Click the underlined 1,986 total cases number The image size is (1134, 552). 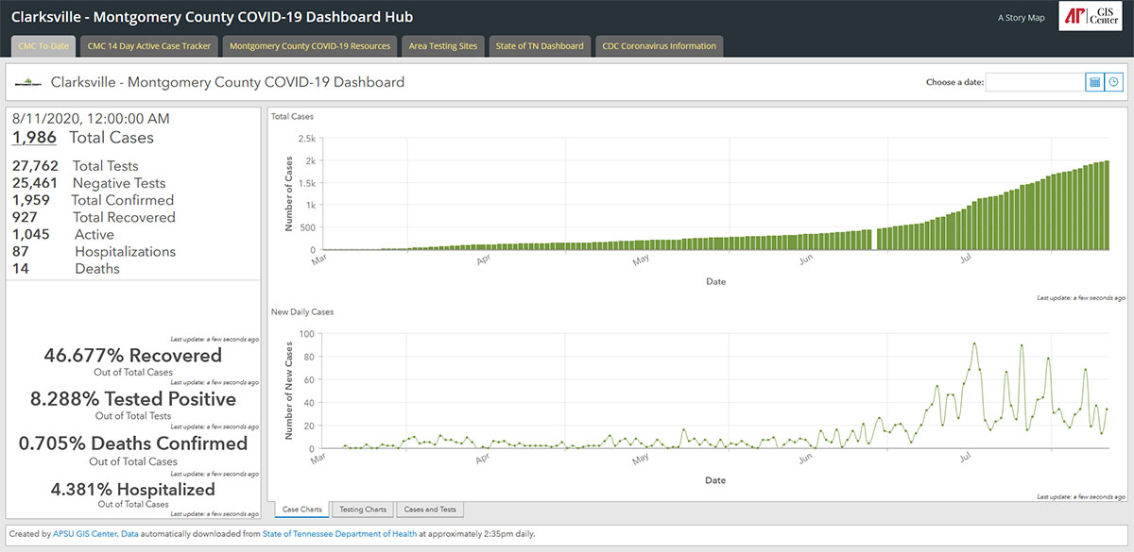[34, 138]
